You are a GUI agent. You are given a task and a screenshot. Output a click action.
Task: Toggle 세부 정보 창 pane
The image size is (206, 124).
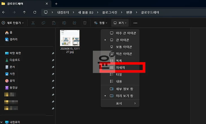point(120,89)
